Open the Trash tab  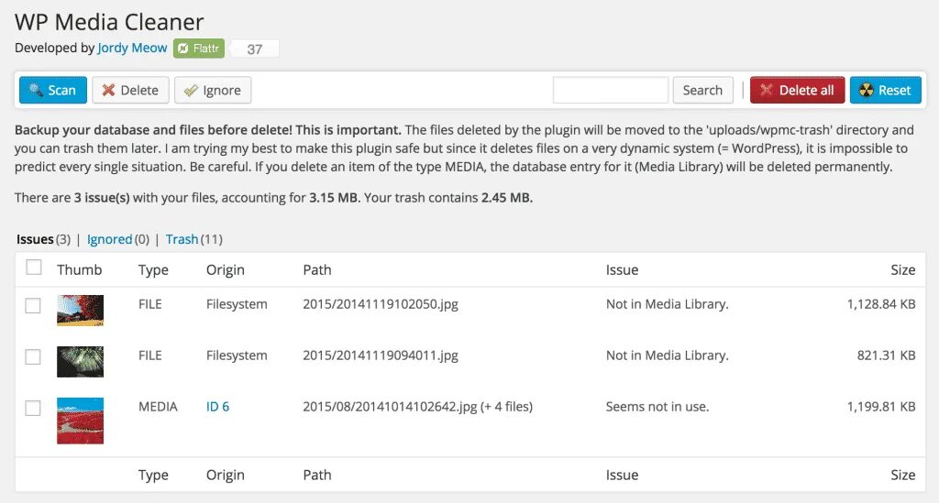click(x=182, y=239)
